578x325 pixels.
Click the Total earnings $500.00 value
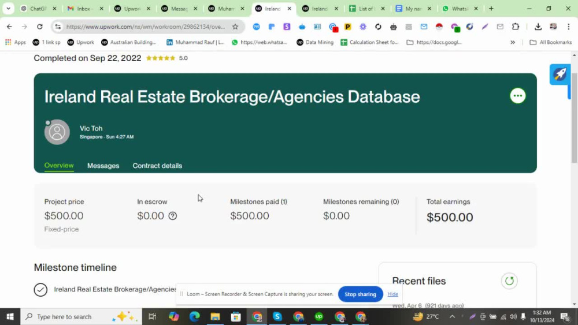(x=450, y=217)
